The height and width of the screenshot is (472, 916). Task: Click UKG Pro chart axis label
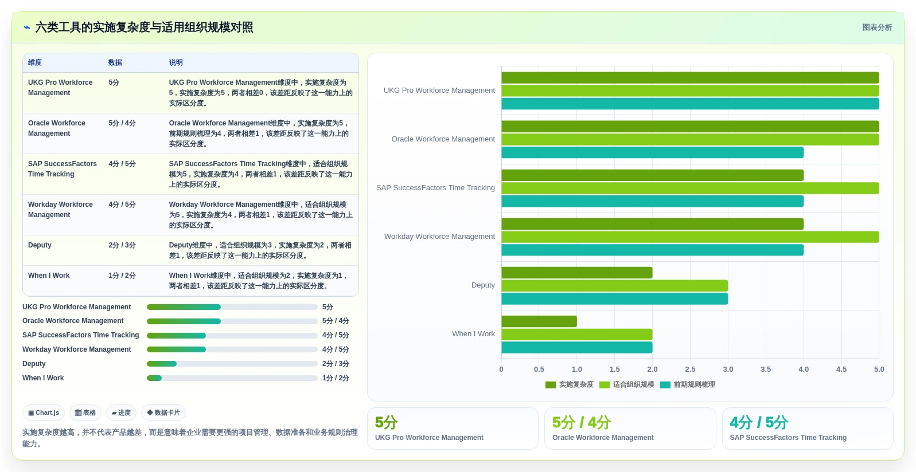(439, 91)
